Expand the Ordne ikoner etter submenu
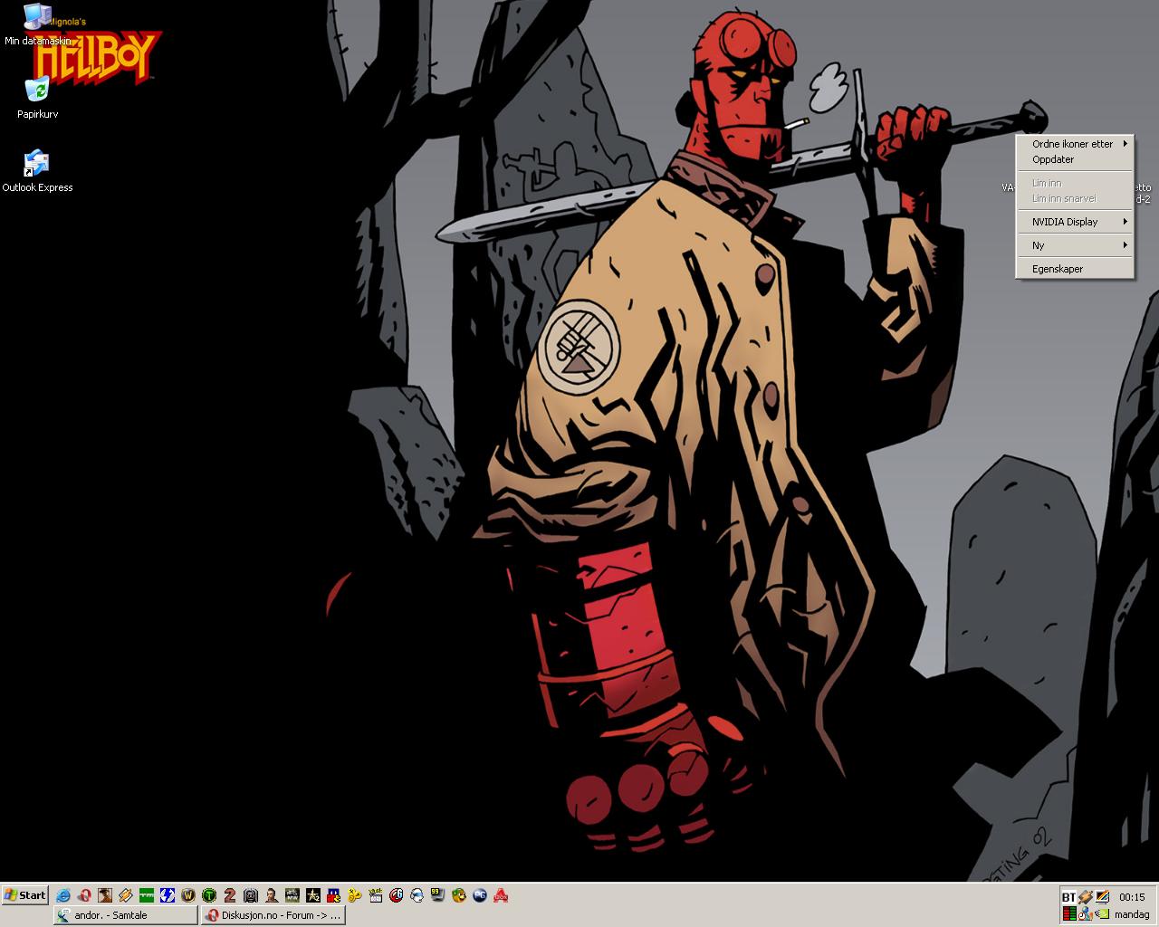This screenshot has height=927, width=1159. click(x=1075, y=144)
